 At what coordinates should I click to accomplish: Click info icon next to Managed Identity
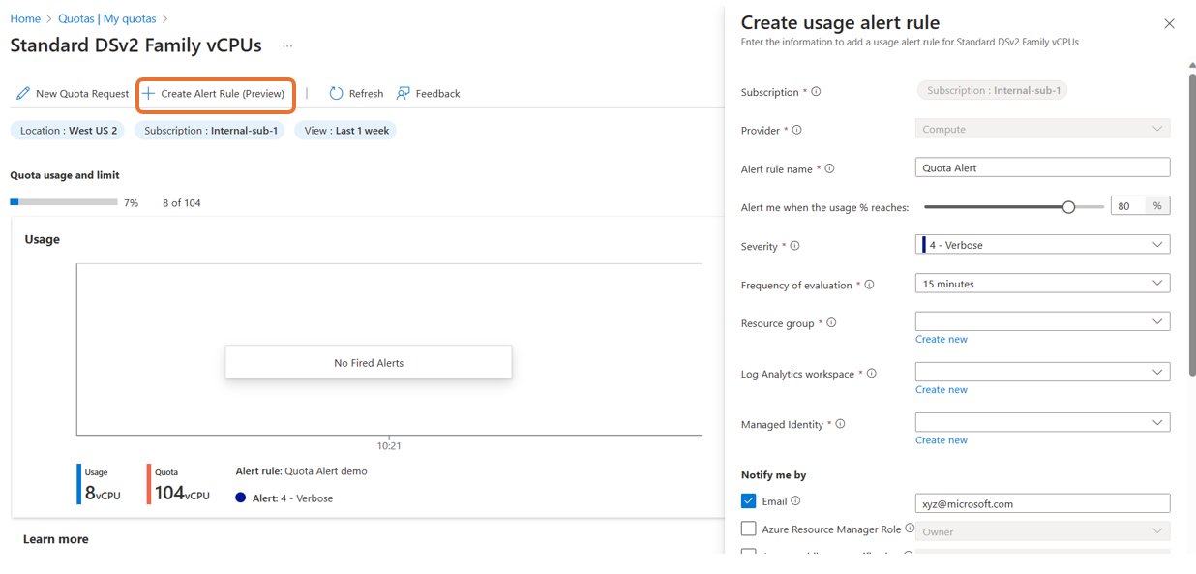[x=840, y=424]
